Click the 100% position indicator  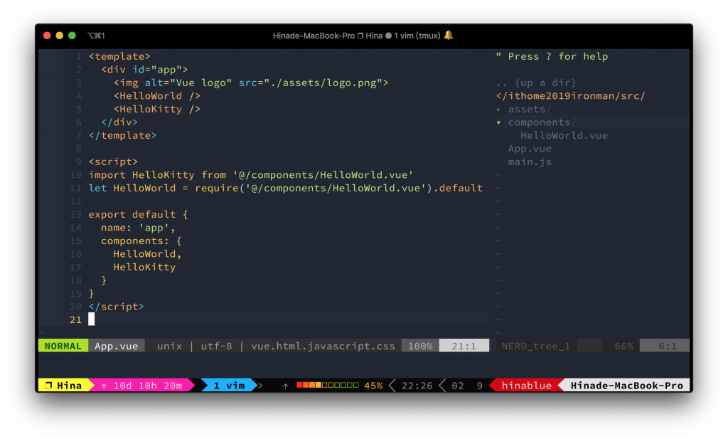tap(420, 346)
